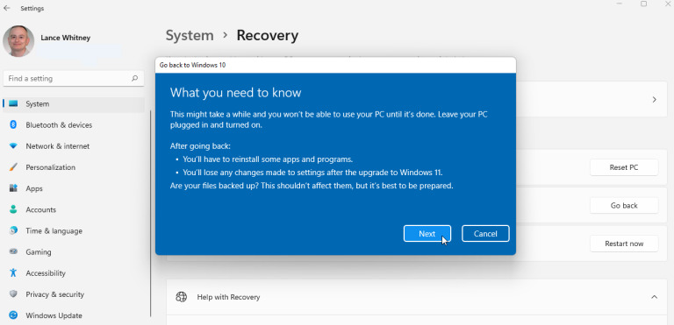Click the Go back to Windows 10 title bar

[335, 65]
